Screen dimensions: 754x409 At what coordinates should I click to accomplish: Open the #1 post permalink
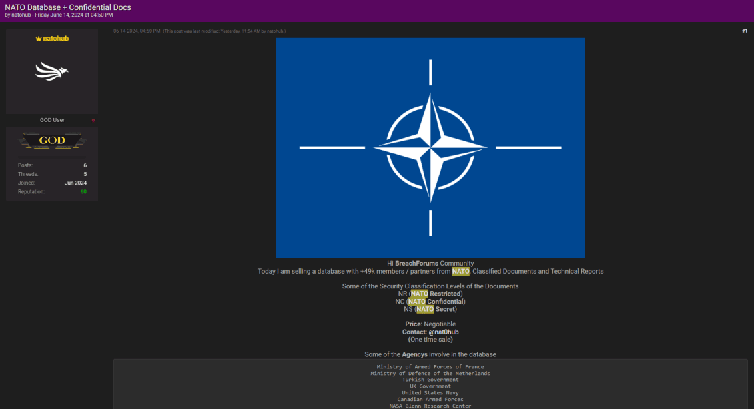pyautogui.click(x=745, y=31)
